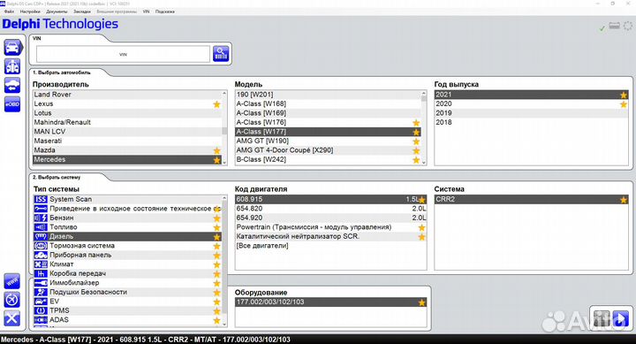The height and width of the screenshot is (344, 636).
Task: Toggle favorite star for A-Class [W176]
Action: [416, 123]
